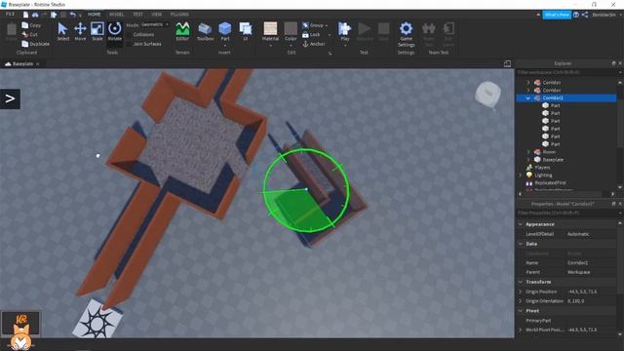Open the Color dropdown arrow

[291, 45]
